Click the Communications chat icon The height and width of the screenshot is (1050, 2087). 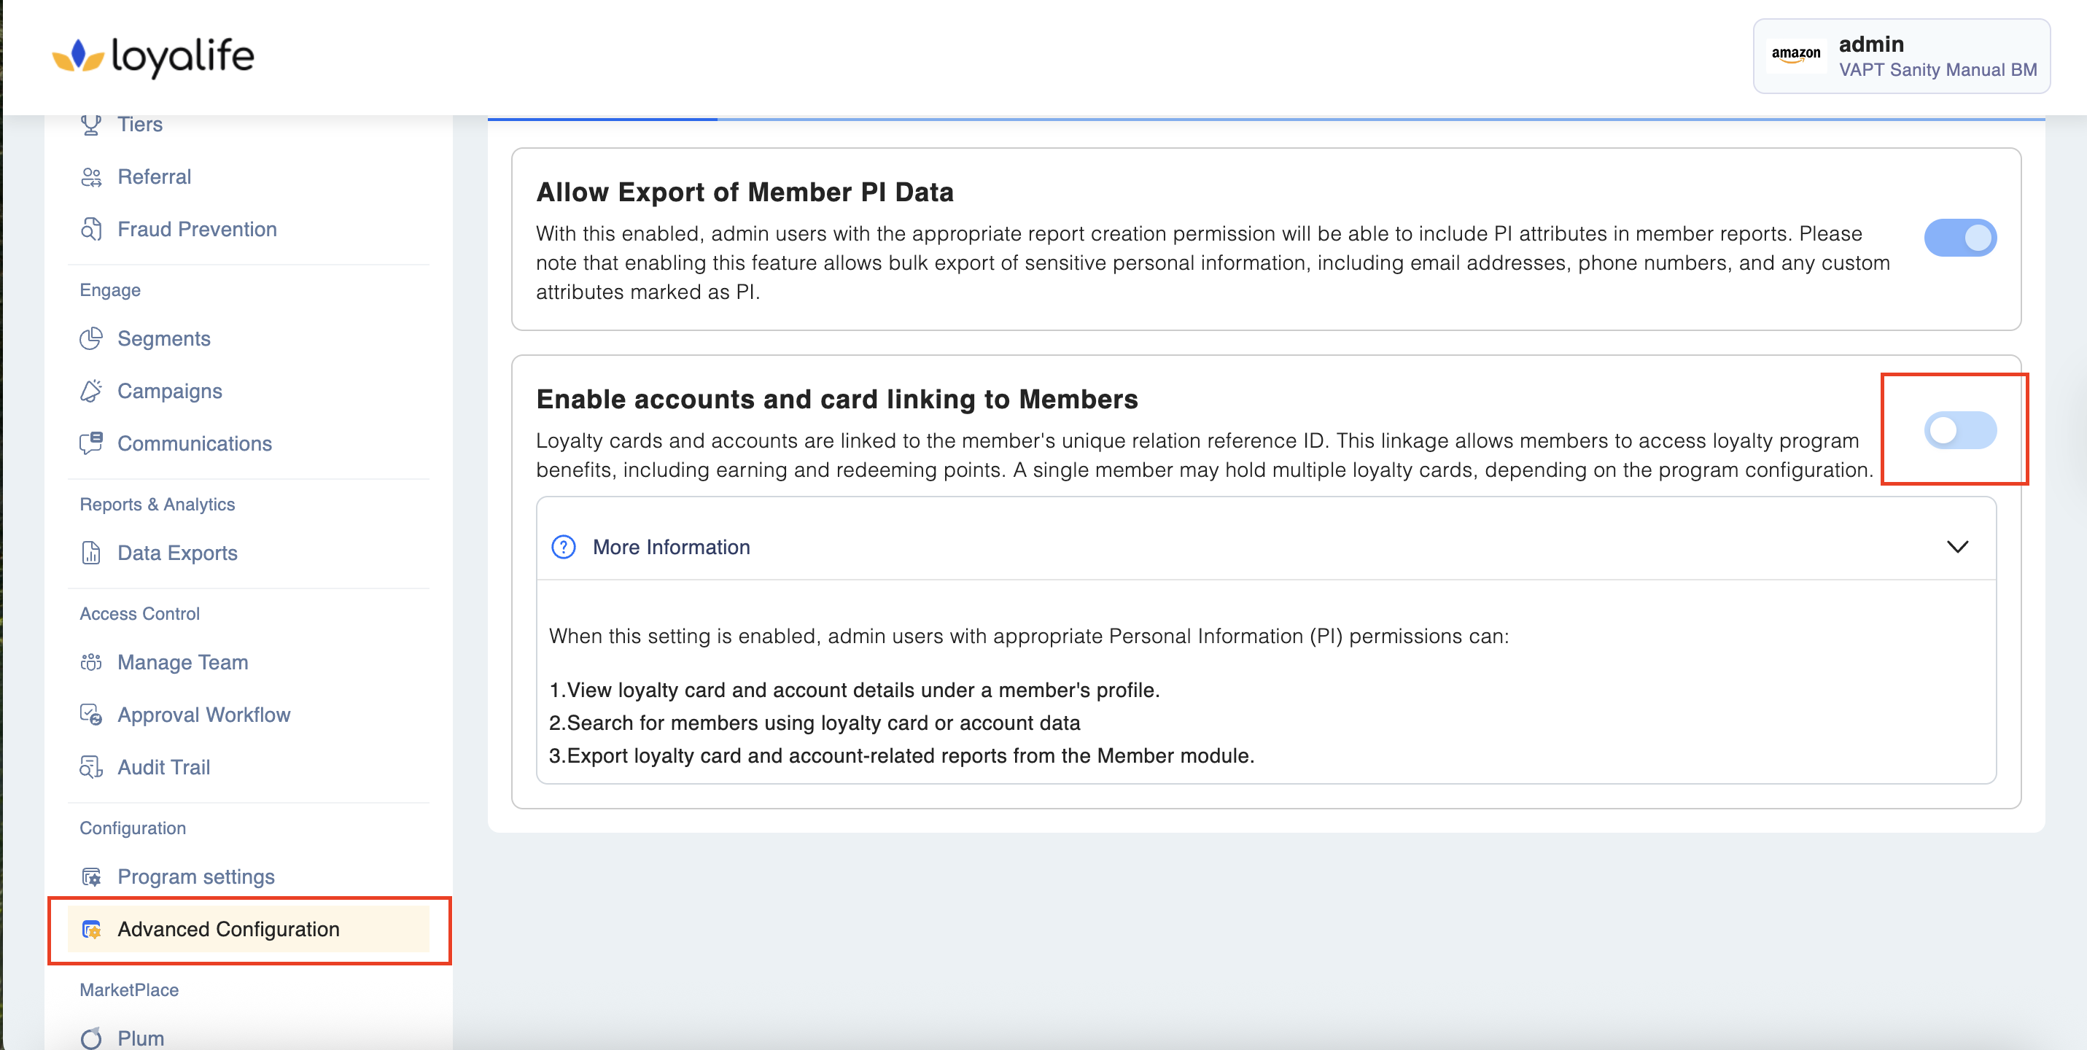[x=90, y=443]
